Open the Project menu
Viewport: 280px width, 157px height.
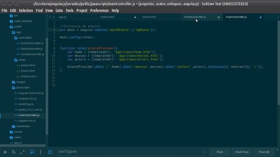point(82,10)
